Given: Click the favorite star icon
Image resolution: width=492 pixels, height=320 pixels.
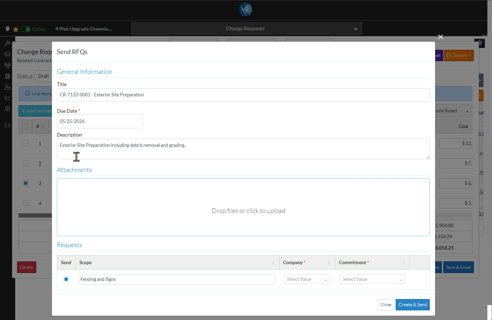Looking at the screenshot, I should click(16, 29).
